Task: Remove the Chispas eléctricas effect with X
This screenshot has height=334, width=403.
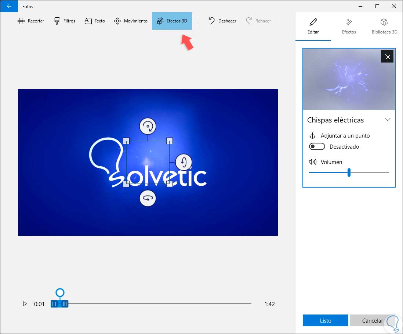Action: click(x=387, y=57)
